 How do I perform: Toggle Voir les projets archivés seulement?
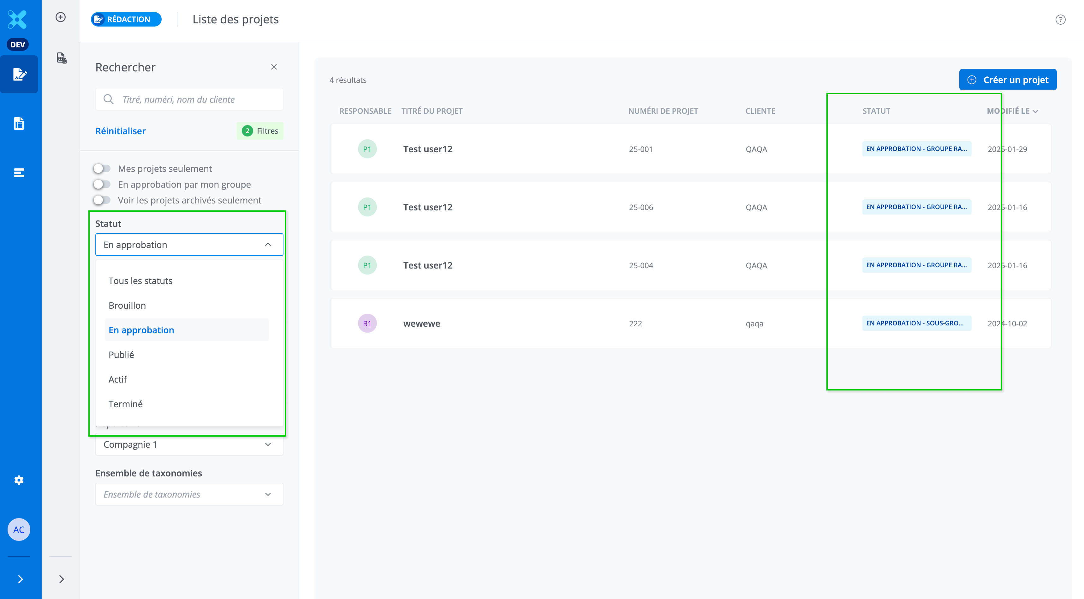[x=102, y=200]
